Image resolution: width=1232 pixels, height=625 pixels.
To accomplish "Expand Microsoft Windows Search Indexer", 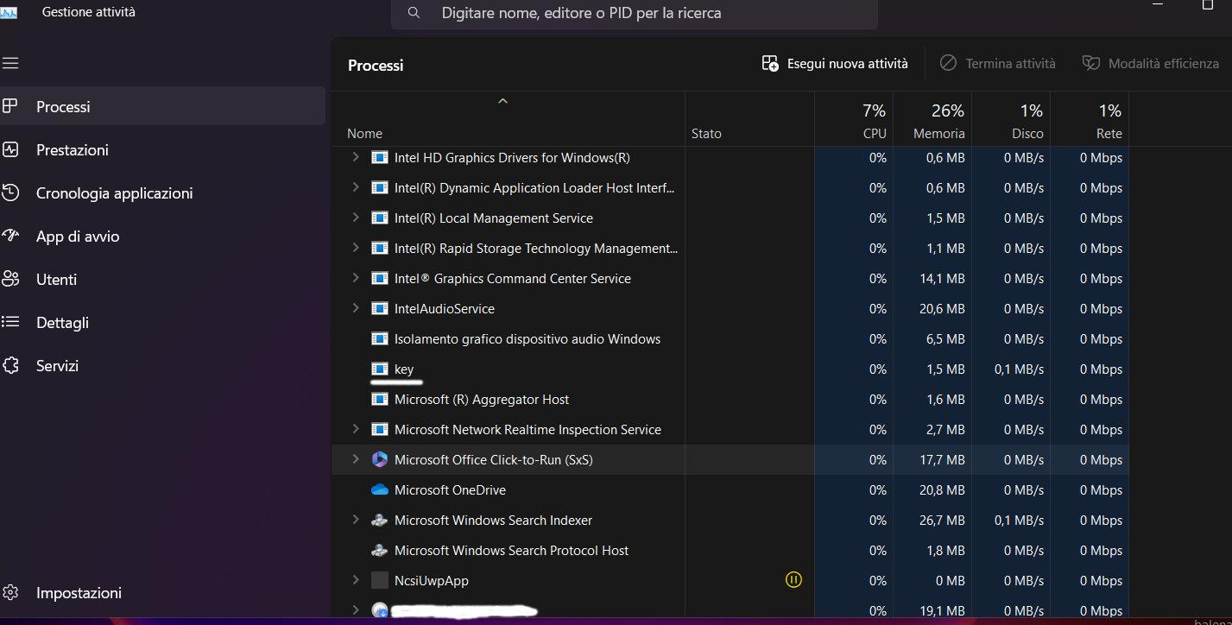I will click(x=355, y=520).
